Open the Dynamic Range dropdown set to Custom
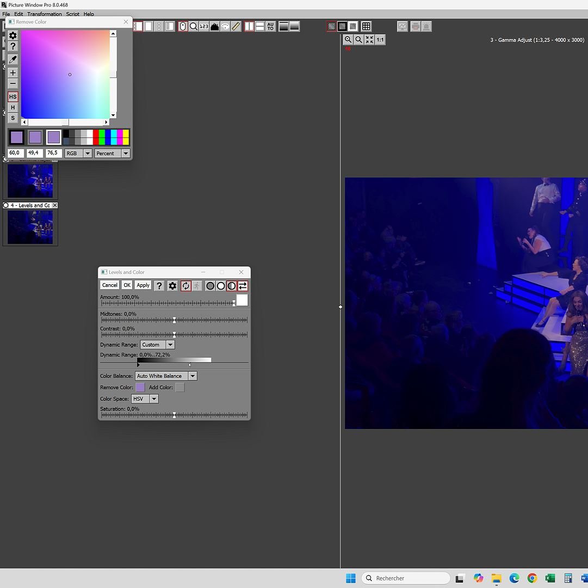The width and height of the screenshot is (588, 588). (x=170, y=345)
